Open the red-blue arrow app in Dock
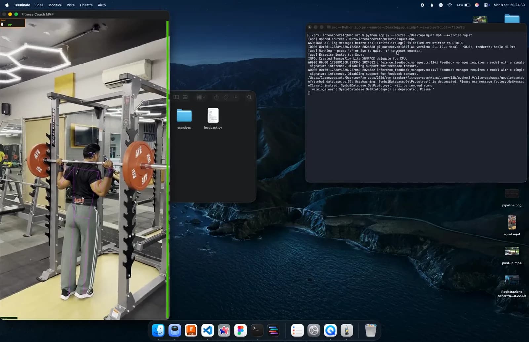 tap(224, 330)
